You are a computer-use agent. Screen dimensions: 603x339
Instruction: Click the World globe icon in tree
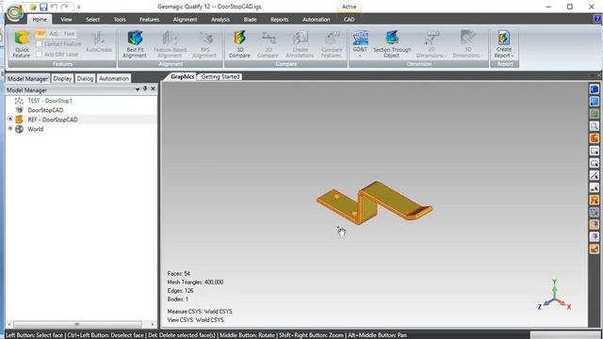tap(19, 129)
